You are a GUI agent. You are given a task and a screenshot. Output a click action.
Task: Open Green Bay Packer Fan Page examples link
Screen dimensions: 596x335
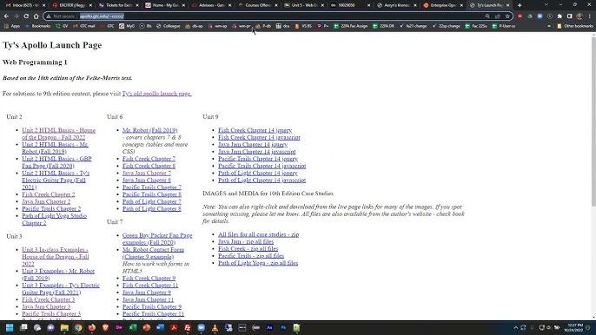[157, 239]
